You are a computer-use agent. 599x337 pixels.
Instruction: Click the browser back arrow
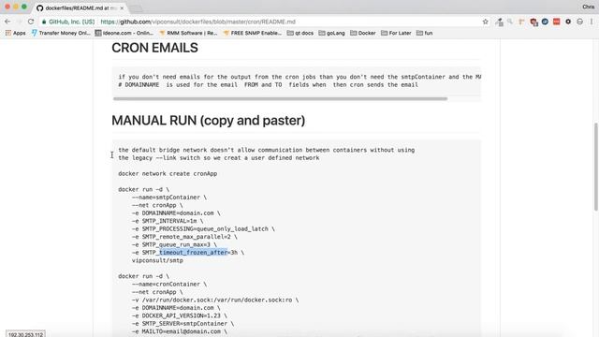click(x=7, y=22)
